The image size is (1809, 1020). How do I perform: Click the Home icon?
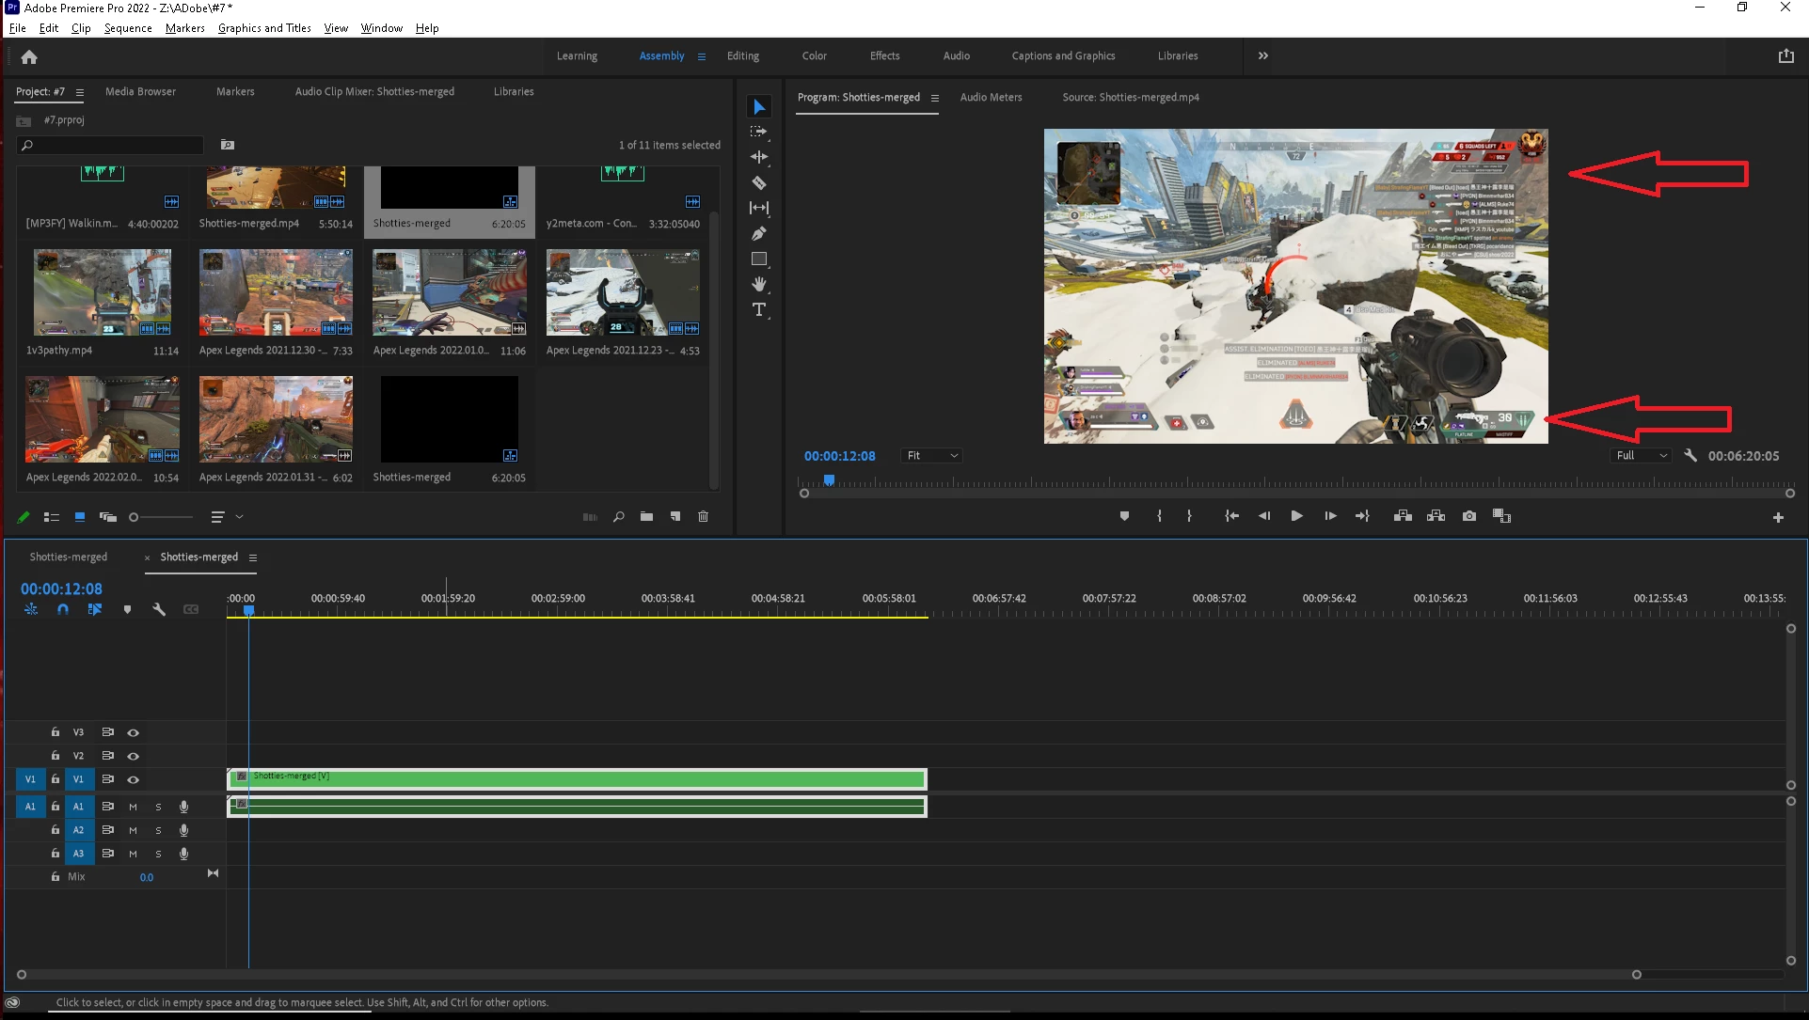[x=29, y=56]
